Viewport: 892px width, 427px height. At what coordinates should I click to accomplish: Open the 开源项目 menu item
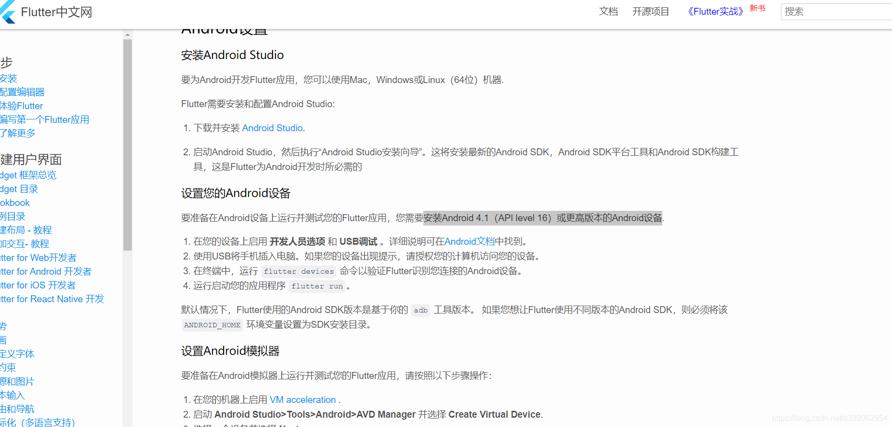[x=651, y=11]
